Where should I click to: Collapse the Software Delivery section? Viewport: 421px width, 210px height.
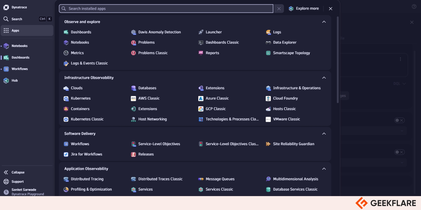tap(324, 134)
